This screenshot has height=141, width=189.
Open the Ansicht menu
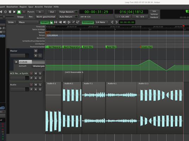click(x=39, y=7)
